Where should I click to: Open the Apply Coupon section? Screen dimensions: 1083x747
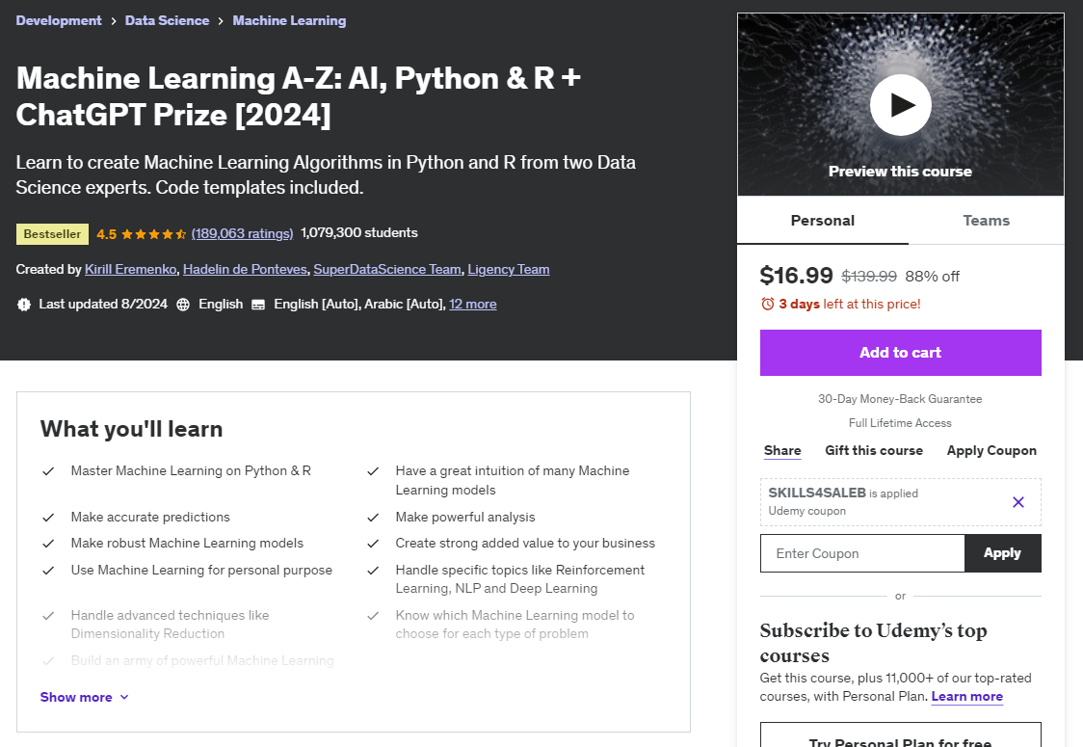991,450
